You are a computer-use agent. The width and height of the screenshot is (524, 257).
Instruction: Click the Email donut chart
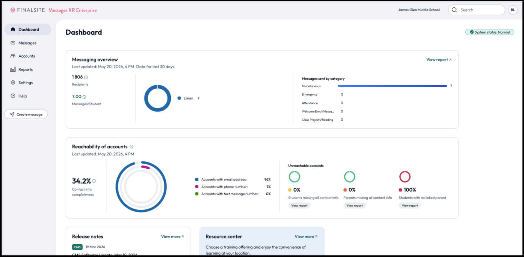[x=158, y=98]
